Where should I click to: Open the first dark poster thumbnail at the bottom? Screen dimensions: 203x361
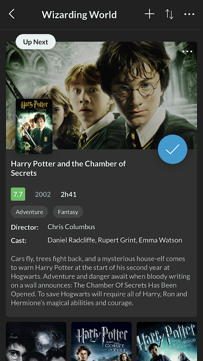(x=36, y=342)
